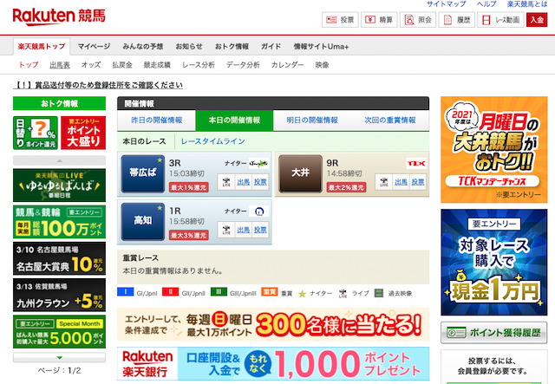Click the 大井 racecourse button
Viewport: 555px width, 384px height.
pos(301,173)
